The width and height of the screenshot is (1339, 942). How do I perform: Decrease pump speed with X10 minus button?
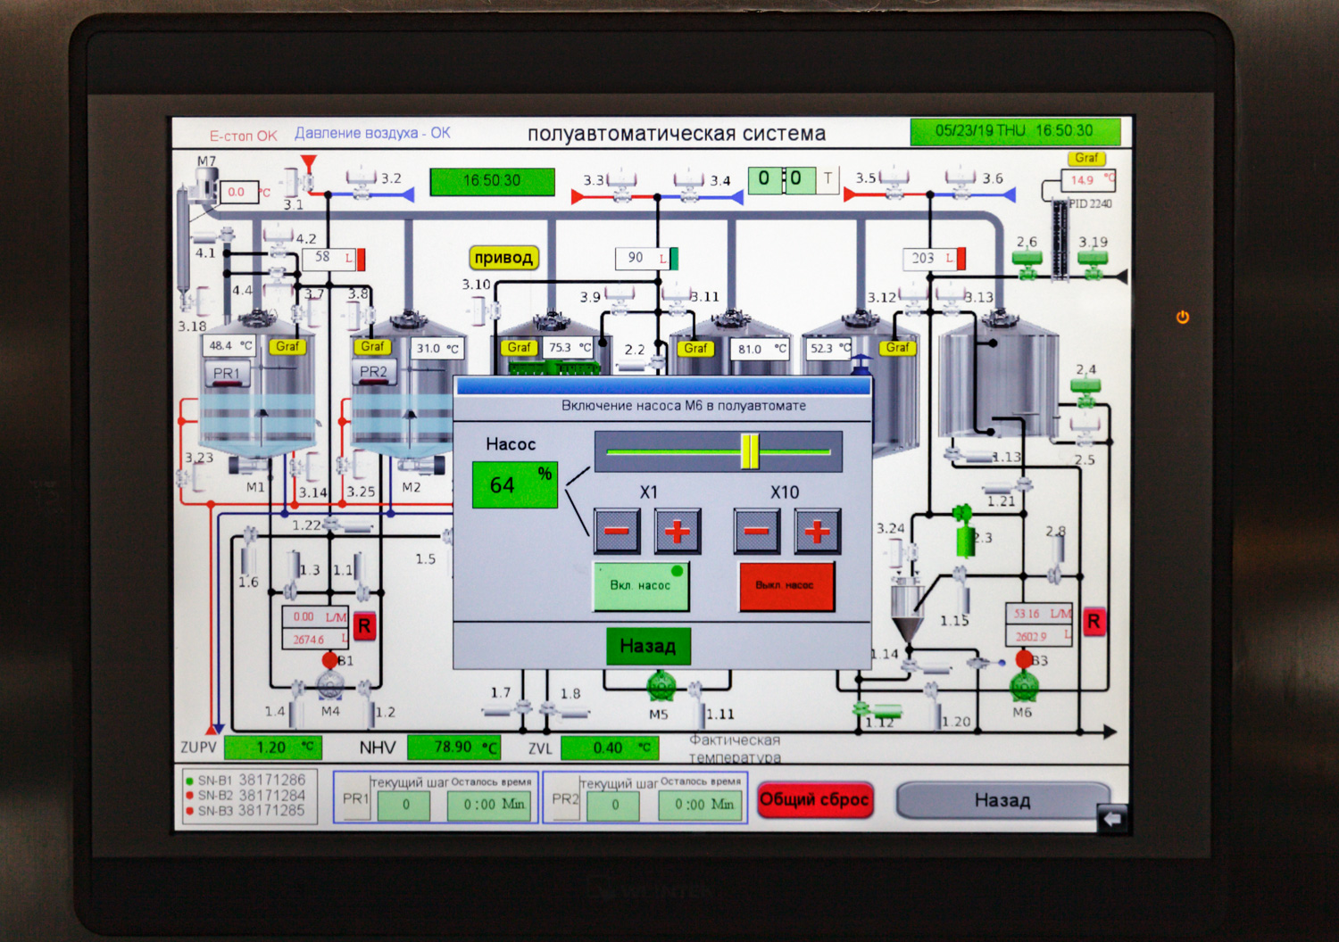coord(756,531)
